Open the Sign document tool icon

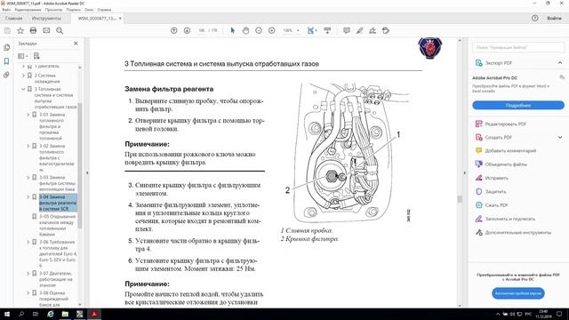373,31
